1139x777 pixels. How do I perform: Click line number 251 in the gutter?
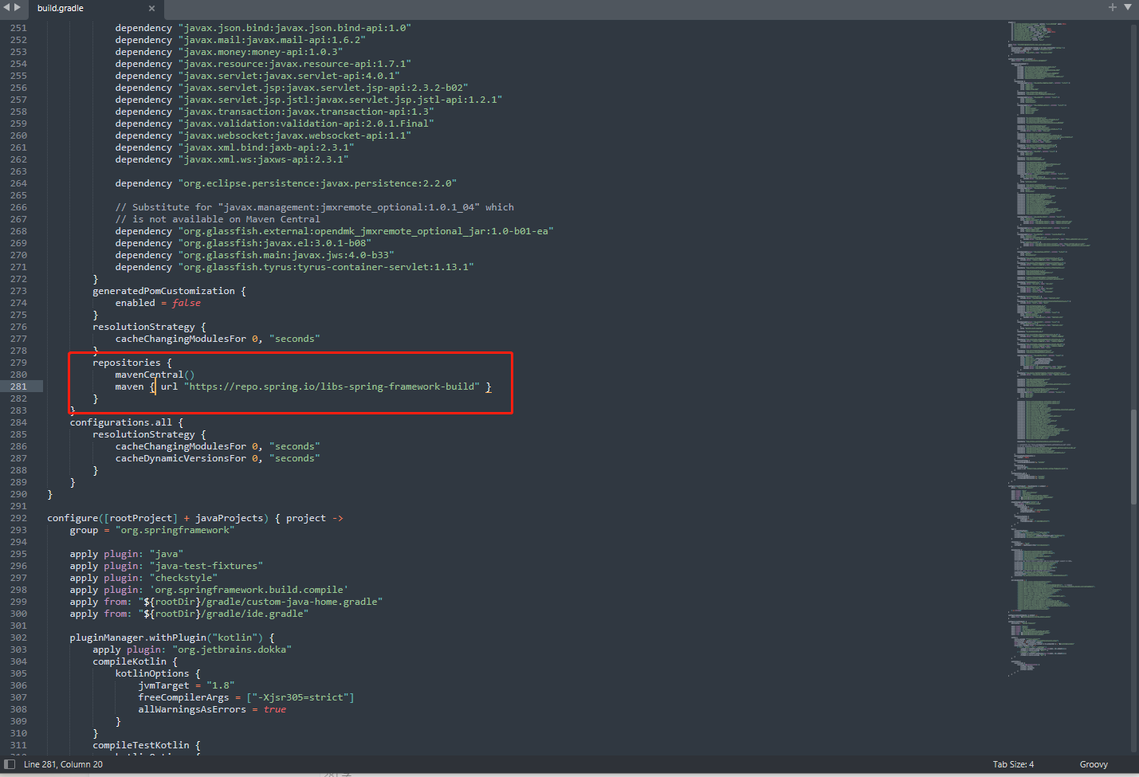coord(18,28)
